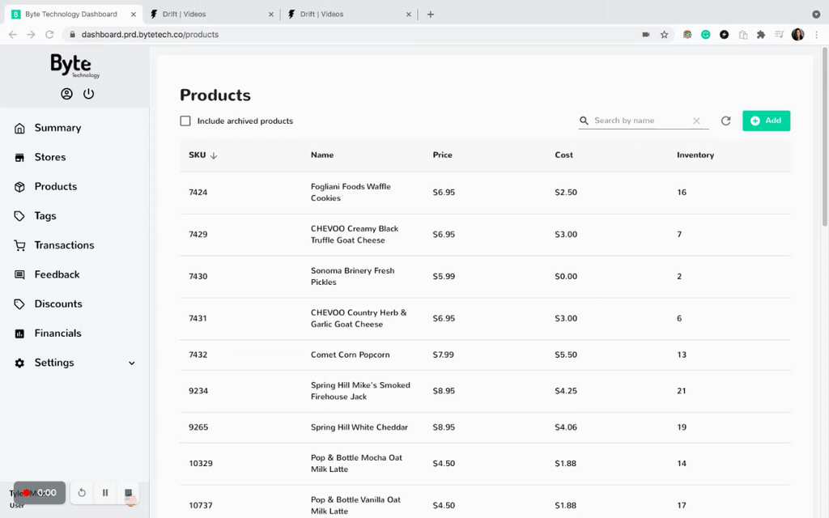Click the Transactions cart icon

19,246
